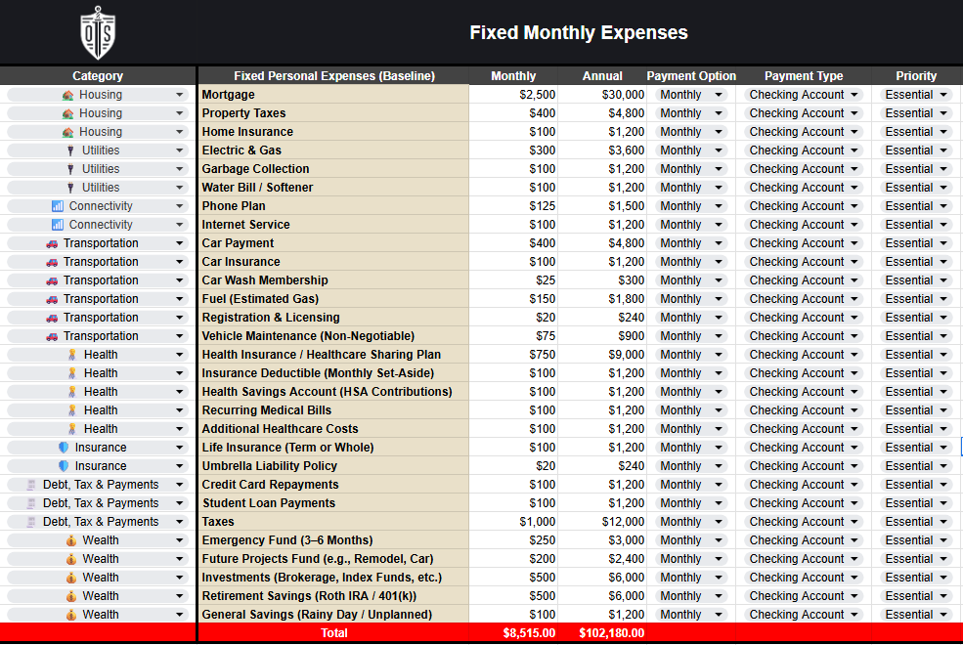Image resolution: width=963 pixels, height=645 pixels.
Task: Click the person icon in the Health Insurance row
Action: point(71,355)
